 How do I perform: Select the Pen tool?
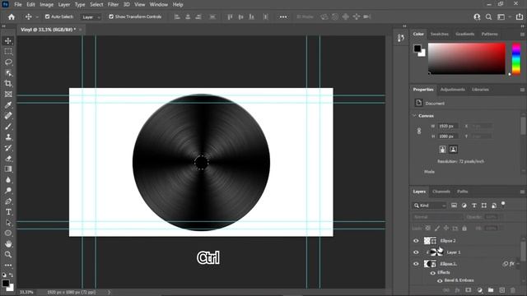click(x=8, y=201)
